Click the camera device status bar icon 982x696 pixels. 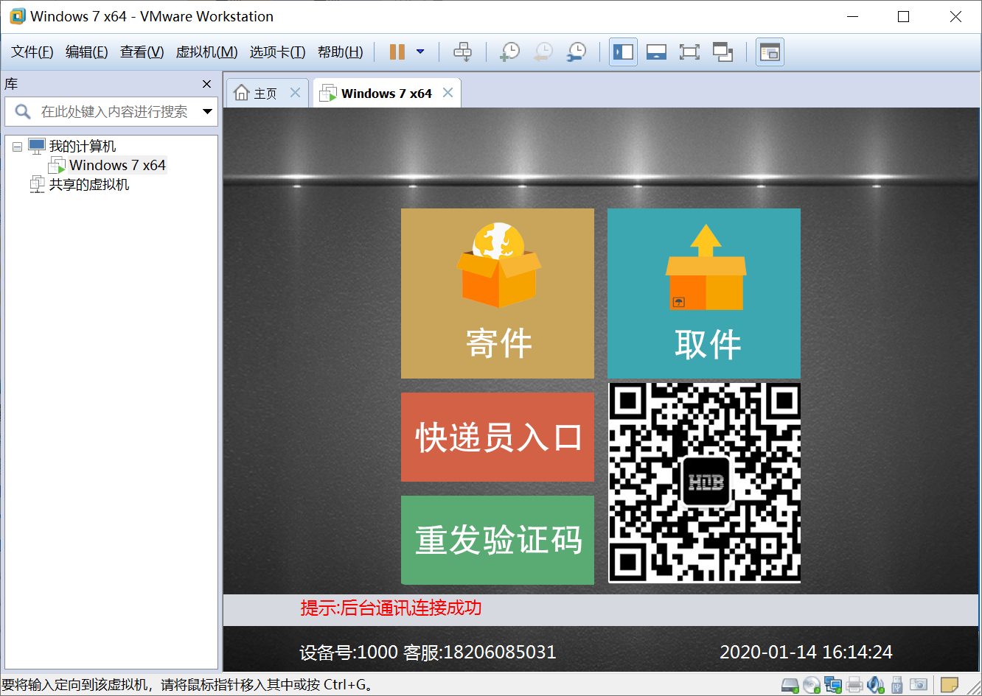click(x=919, y=686)
